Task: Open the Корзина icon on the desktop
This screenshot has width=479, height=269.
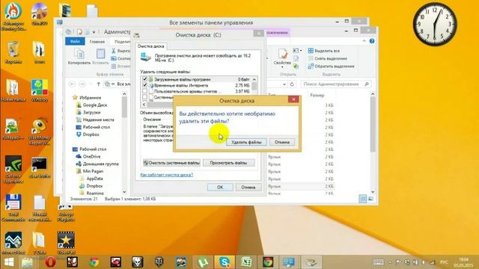Action: coord(13,52)
